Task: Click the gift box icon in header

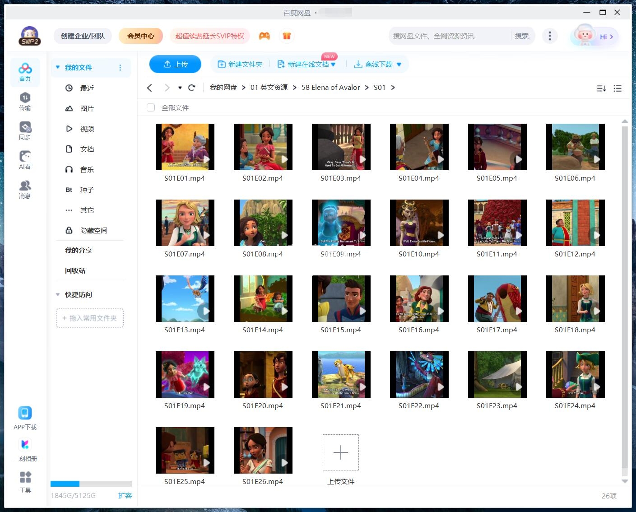Action: (287, 36)
